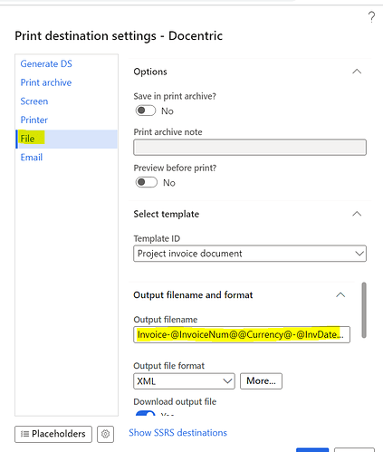Click the vertical scrollbar in settings pane
383x452 pixels.
364,310
